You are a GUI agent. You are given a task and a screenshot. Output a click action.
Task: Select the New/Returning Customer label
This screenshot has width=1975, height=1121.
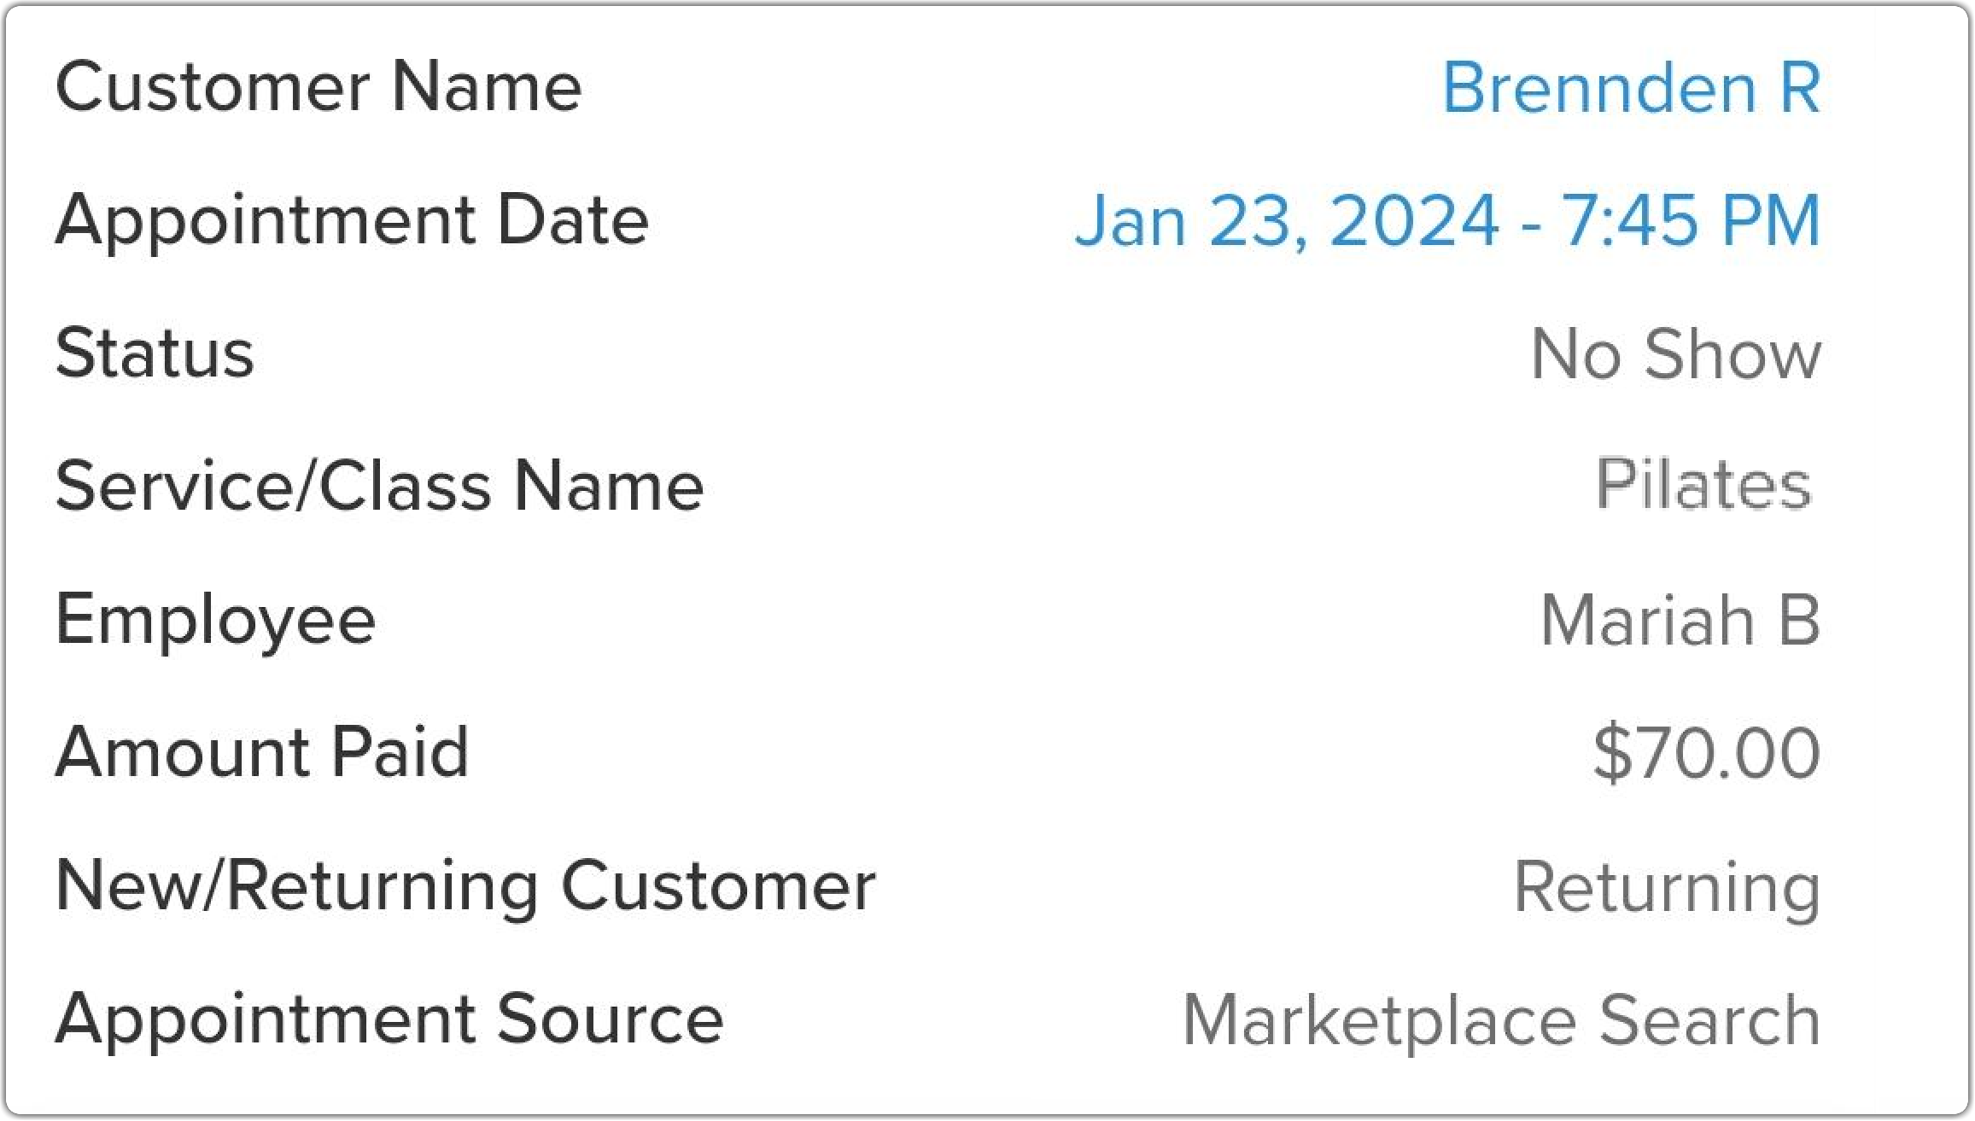coord(465,888)
